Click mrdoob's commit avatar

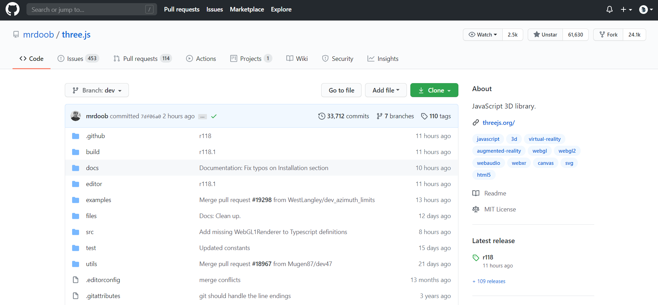point(76,116)
